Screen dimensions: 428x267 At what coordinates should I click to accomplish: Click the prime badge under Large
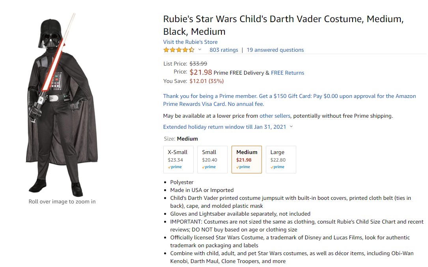coord(277,167)
